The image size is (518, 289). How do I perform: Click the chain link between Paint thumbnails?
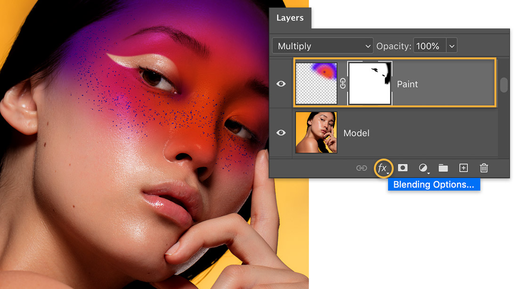(342, 84)
